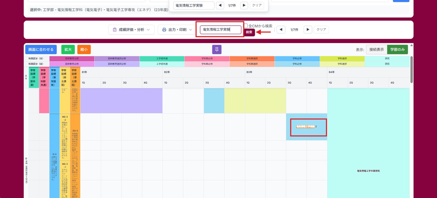Screen dimensions: 437x198
Task: Click クリア in the main toolbar
Action: pyautogui.click(x=321, y=30)
